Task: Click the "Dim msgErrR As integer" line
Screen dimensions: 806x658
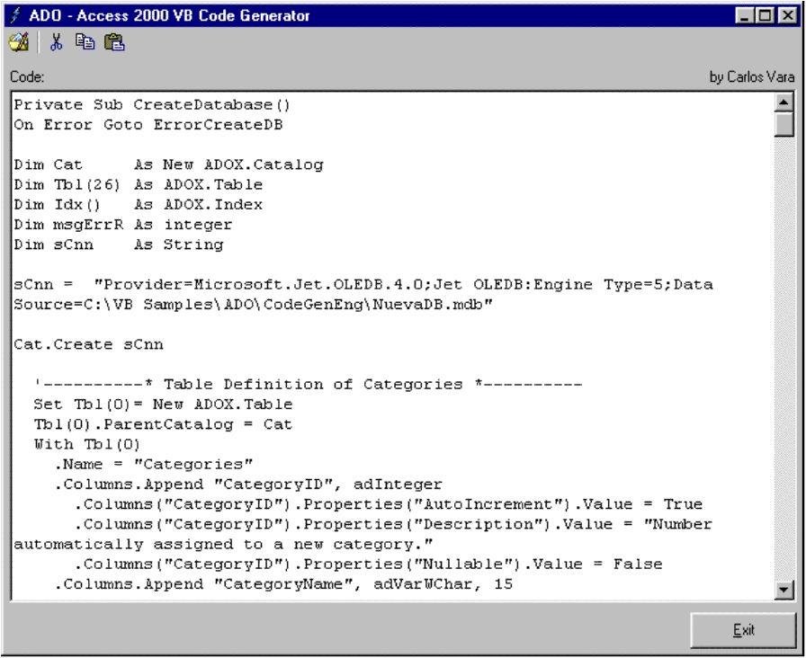Action: (123, 225)
